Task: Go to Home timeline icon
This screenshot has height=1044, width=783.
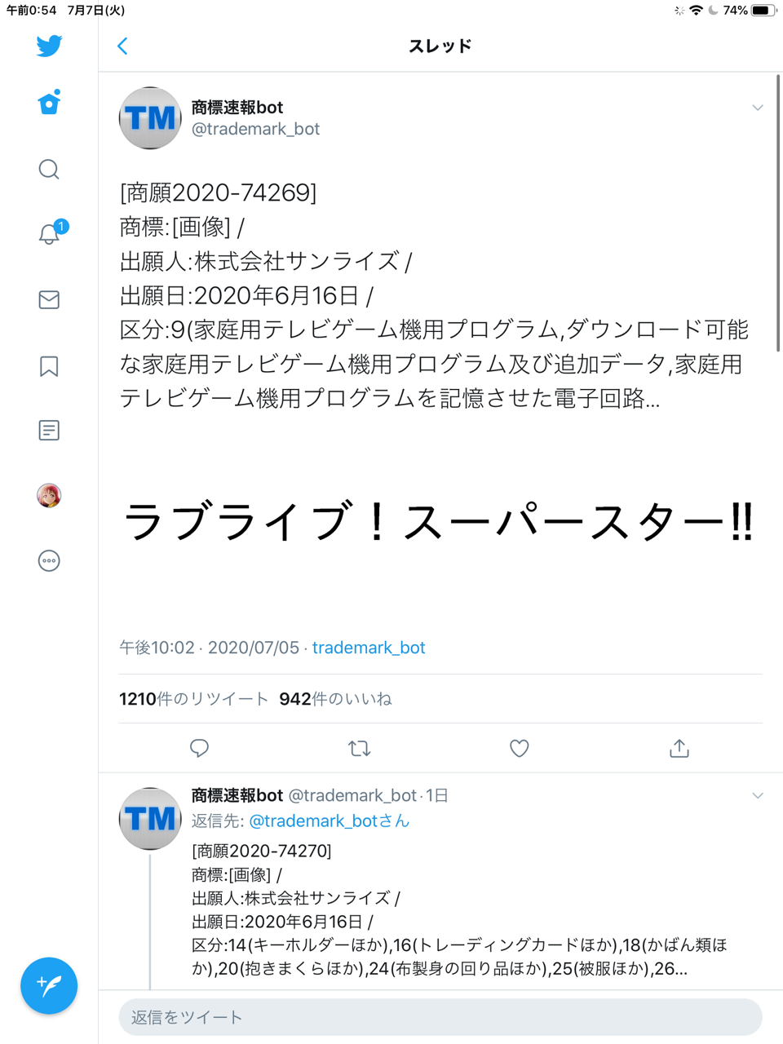Action: 49,103
